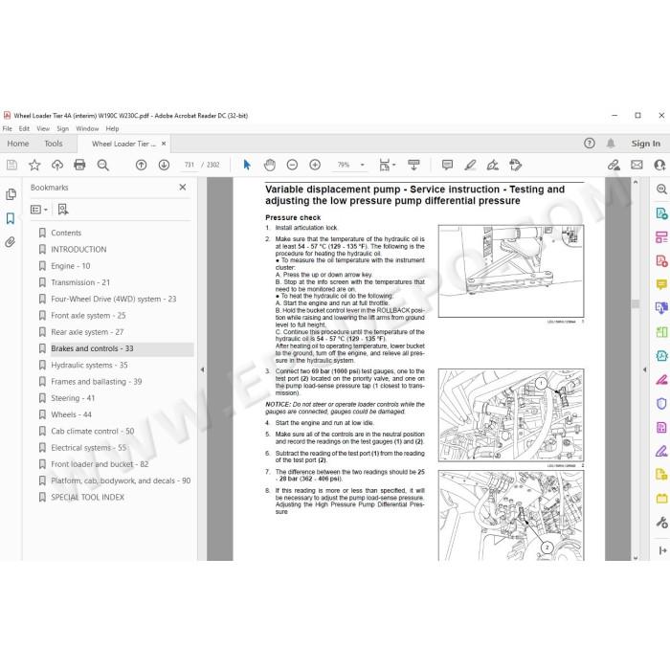
Task: Click the page number field
Action: click(189, 165)
